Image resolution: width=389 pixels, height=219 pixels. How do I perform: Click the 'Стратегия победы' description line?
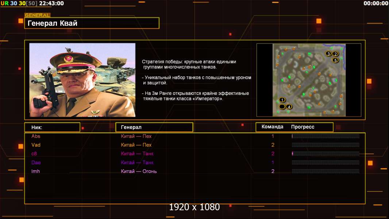click(189, 64)
